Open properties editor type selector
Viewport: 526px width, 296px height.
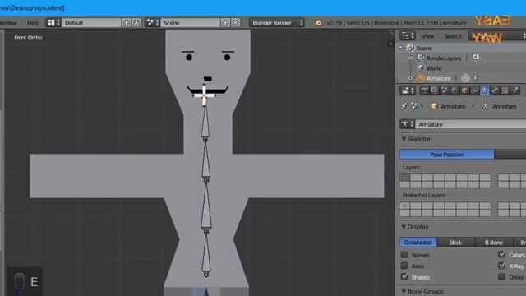pyautogui.click(x=408, y=90)
